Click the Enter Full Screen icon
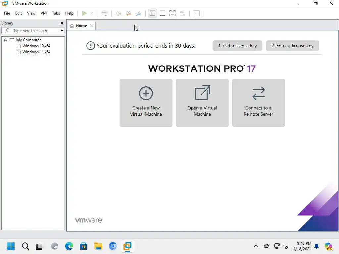The height and width of the screenshot is (254, 339). pyautogui.click(x=172, y=13)
